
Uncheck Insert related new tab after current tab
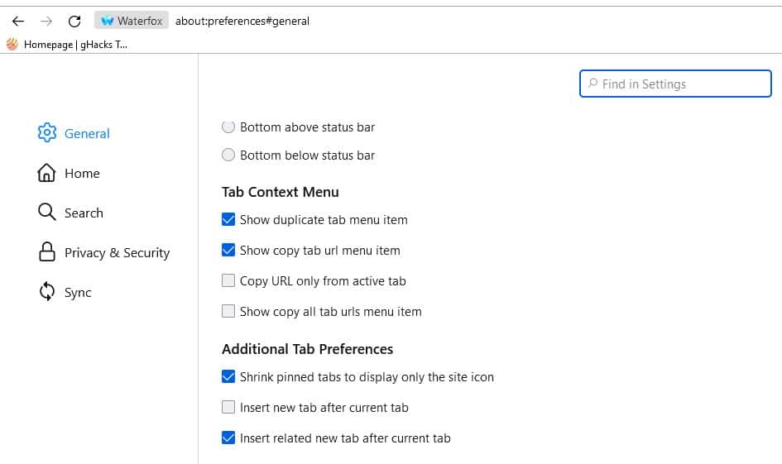point(228,438)
